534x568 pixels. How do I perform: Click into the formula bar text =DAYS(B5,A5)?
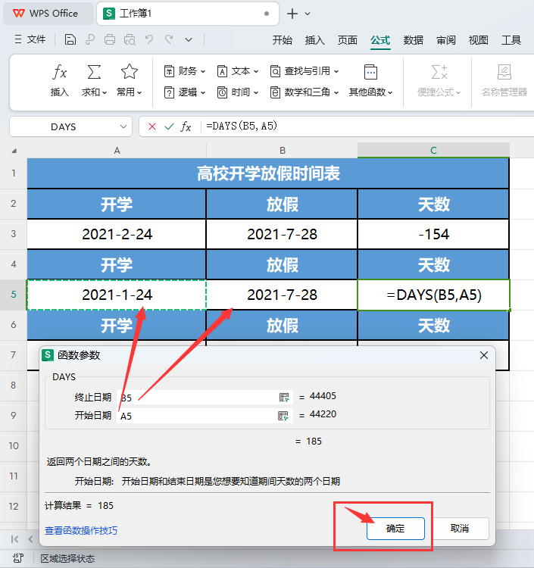[x=242, y=126]
